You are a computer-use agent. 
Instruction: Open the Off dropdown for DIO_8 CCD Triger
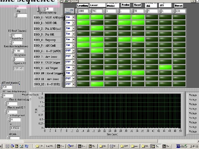click(x=70, y=62)
